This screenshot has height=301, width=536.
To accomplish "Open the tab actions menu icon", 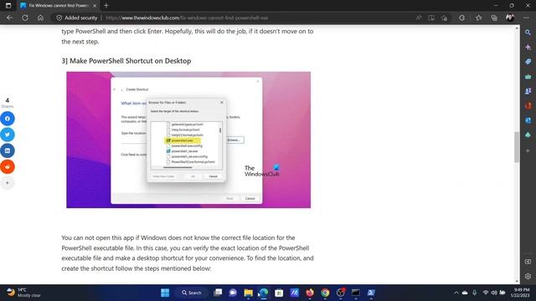I will tap(8, 6).
